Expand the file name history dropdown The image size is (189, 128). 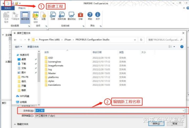click(183, 110)
